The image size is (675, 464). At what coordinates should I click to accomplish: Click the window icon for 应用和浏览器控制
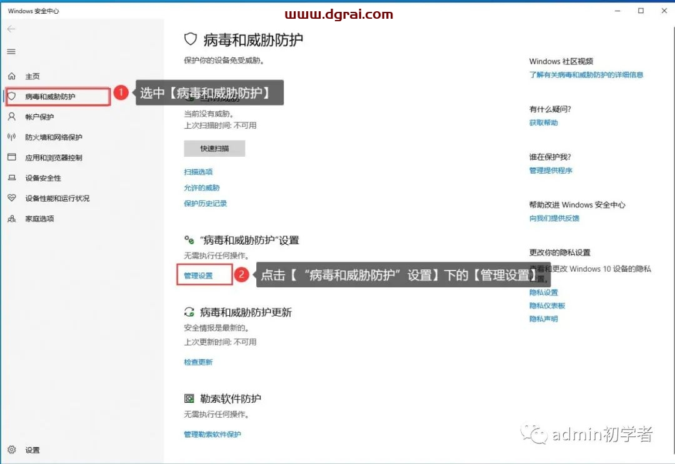12,157
